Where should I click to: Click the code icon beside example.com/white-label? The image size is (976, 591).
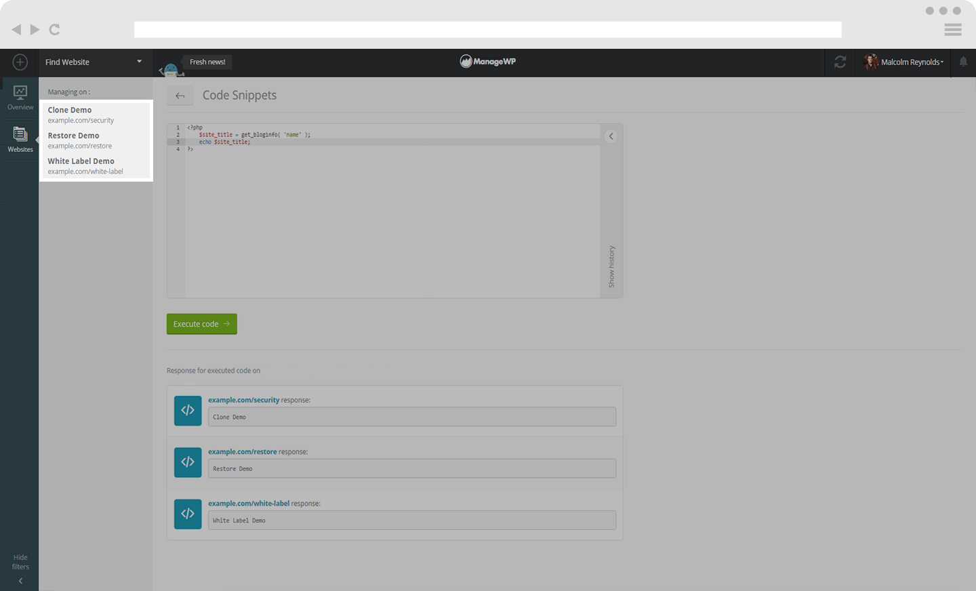pos(188,514)
